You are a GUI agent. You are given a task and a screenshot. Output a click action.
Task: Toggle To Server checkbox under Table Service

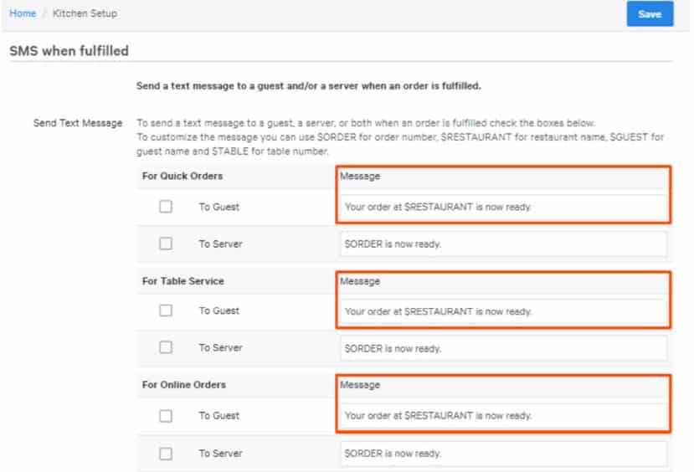click(166, 347)
